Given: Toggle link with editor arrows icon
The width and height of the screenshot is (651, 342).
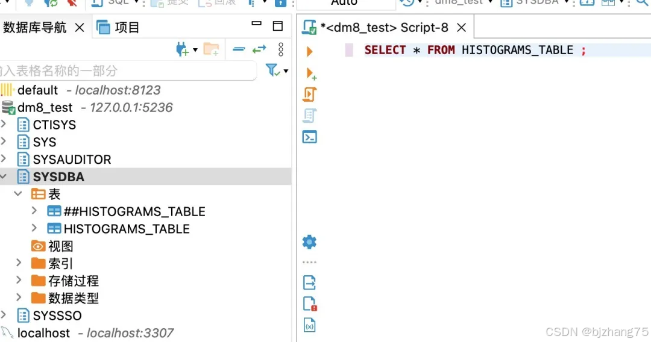Looking at the screenshot, I should point(259,49).
